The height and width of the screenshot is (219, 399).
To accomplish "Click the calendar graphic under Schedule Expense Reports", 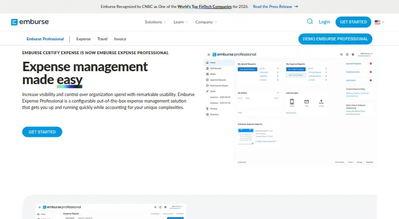I will click(245, 136).
